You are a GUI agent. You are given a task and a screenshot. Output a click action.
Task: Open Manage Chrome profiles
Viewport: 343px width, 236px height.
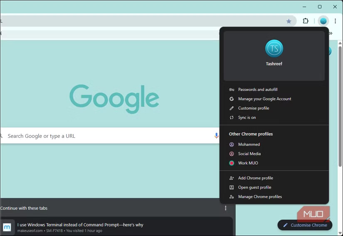coord(260,197)
